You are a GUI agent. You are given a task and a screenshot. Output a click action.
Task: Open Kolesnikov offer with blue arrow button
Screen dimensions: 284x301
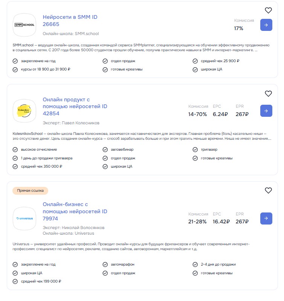[266, 111]
